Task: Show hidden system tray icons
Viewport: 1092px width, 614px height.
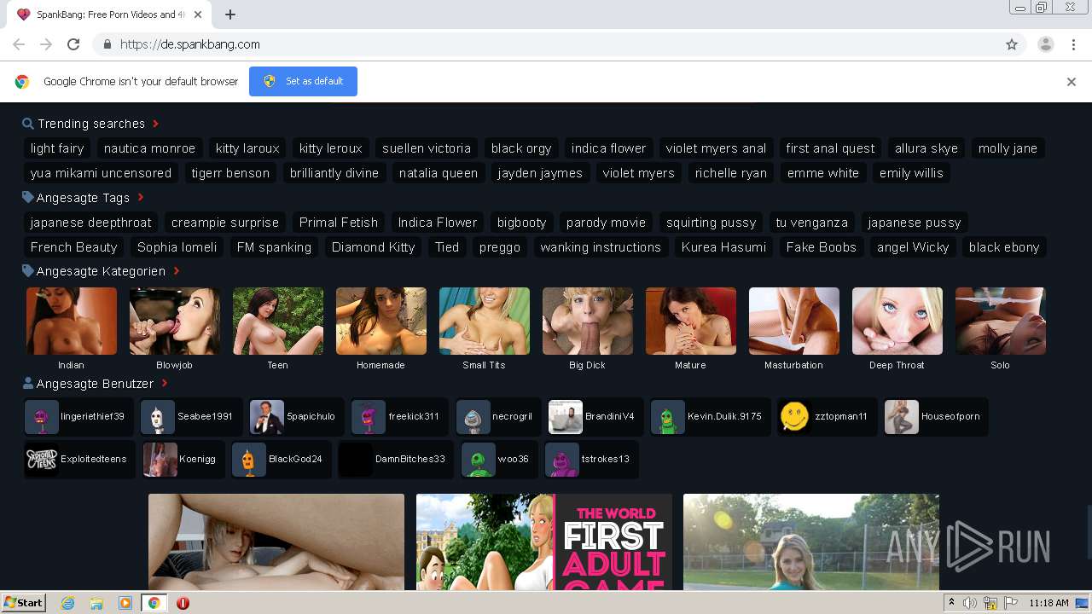Action: point(952,603)
